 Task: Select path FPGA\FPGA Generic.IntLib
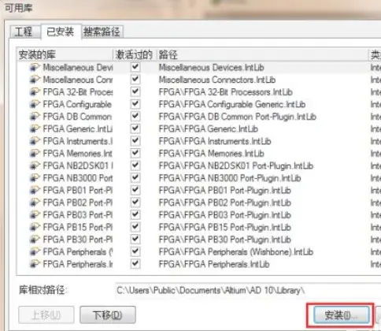pos(209,129)
